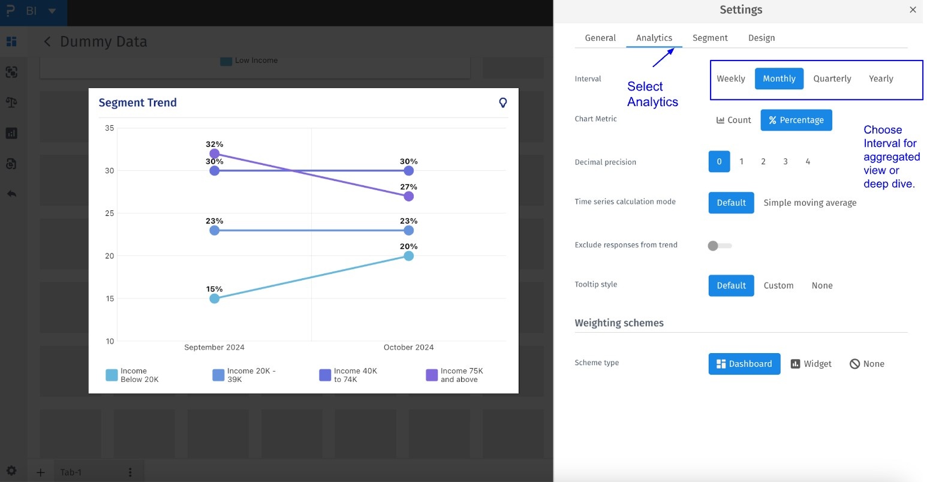
Task: Open the gear settings icon at the sidebar bottom
Action: point(11,471)
